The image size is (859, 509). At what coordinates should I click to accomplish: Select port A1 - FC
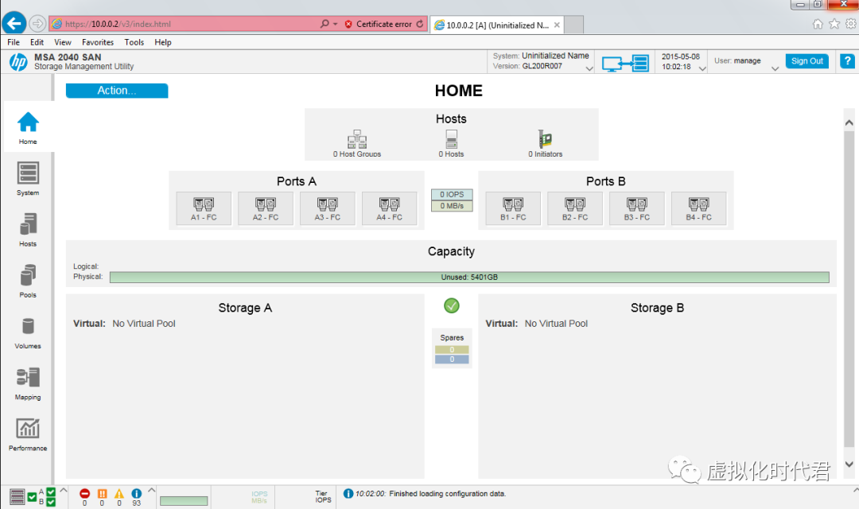204,208
